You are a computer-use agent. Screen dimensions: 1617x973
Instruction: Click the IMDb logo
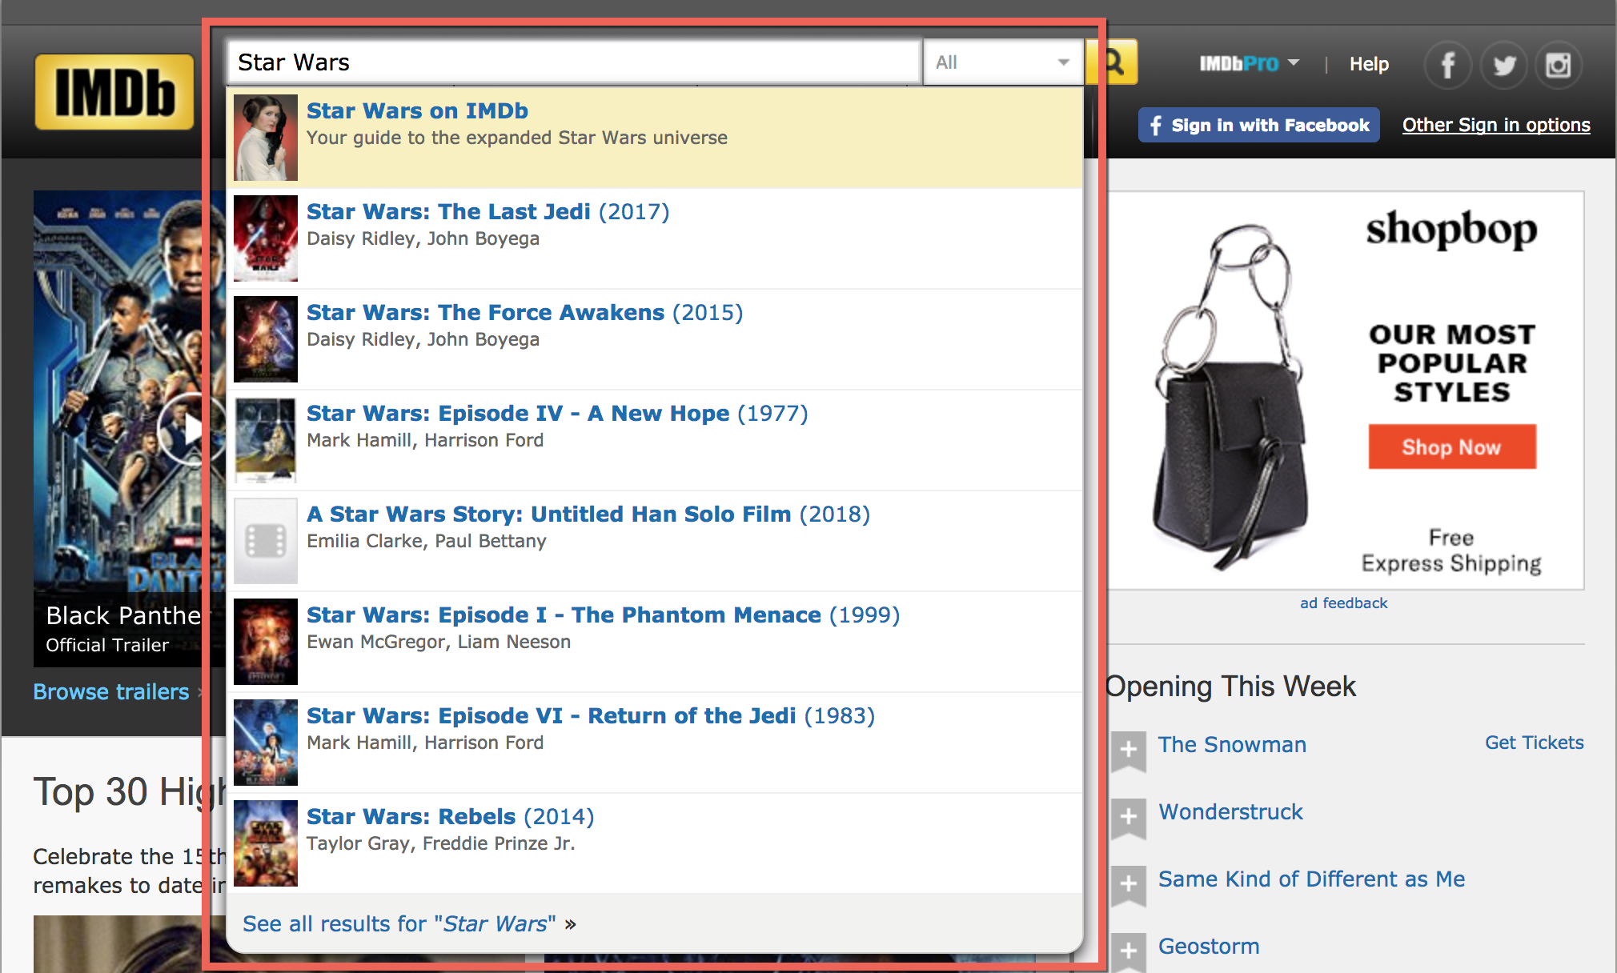(114, 92)
